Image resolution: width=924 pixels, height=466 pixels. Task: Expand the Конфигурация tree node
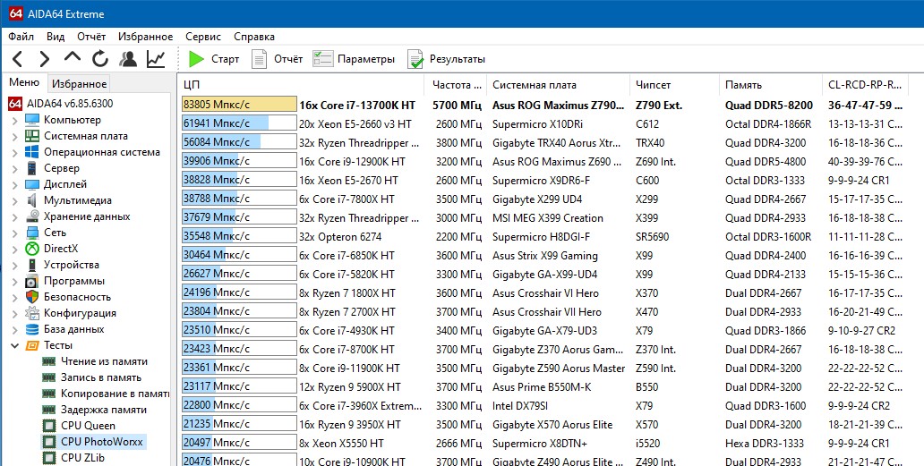(x=14, y=313)
